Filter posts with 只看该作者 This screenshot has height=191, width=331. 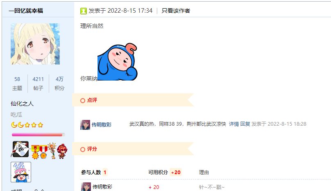pyautogui.click(x=176, y=11)
